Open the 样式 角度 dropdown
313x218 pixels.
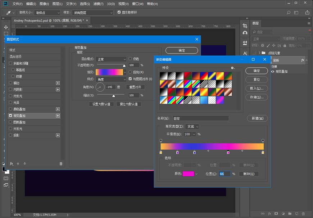[111, 80]
